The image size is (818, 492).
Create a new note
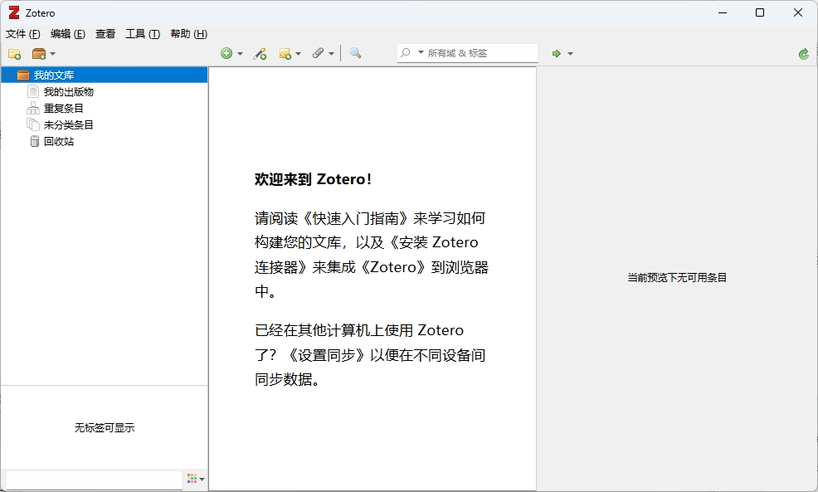click(285, 53)
